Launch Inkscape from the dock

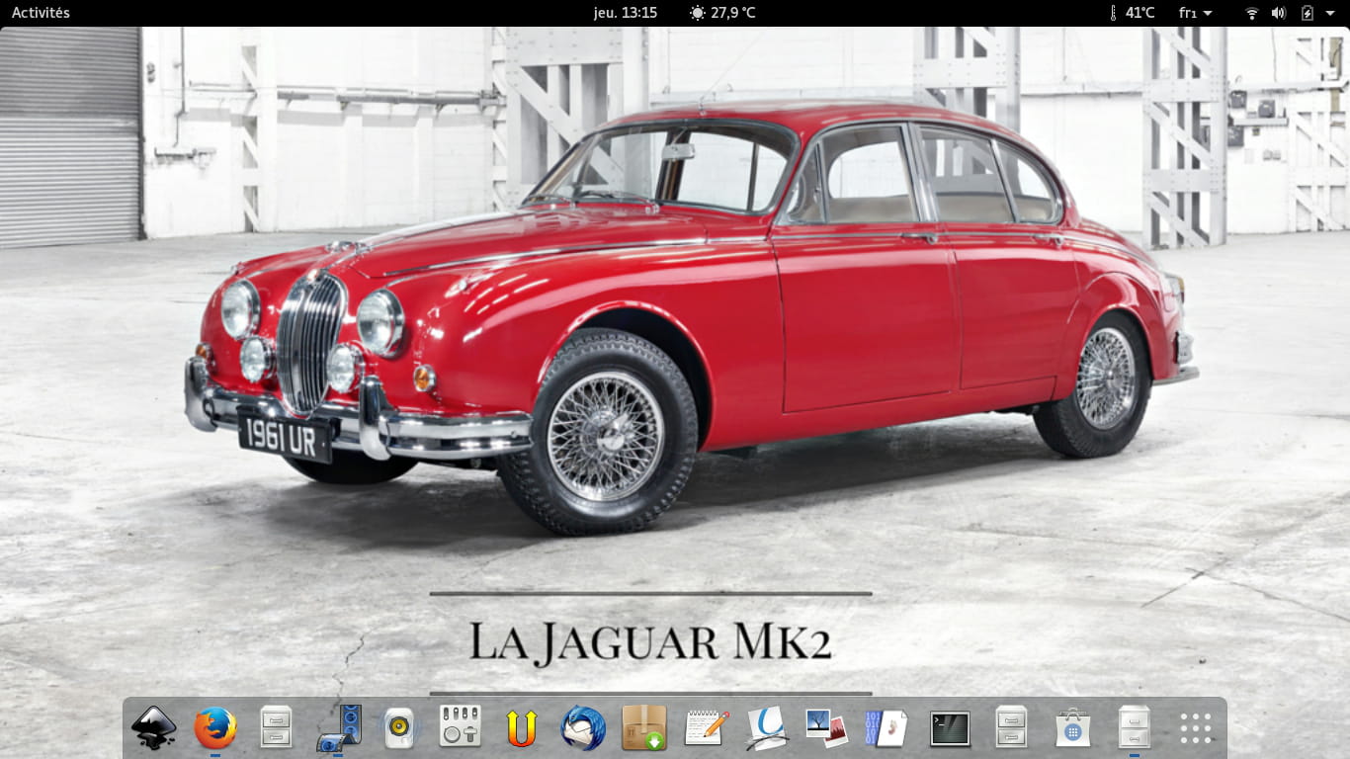[x=154, y=728]
